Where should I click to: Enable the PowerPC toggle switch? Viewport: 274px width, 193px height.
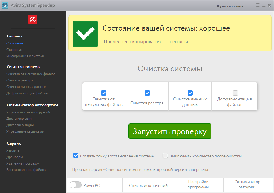pos(75,185)
